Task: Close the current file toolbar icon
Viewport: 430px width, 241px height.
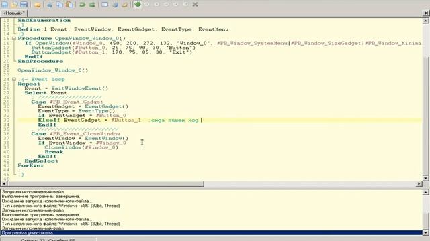Action: point(38,5)
